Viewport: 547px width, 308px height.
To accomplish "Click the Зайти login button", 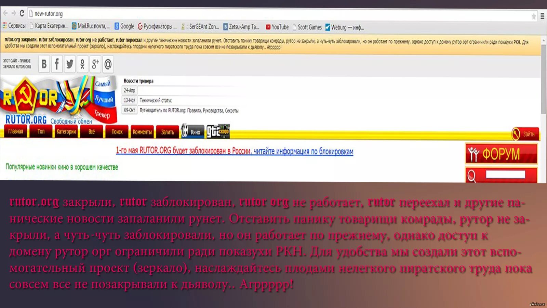I will click(525, 134).
